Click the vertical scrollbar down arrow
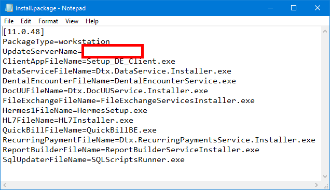330x190 pixels. click(x=325, y=177)
